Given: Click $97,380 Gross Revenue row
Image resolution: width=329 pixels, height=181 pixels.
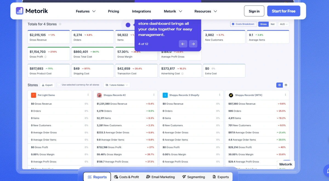Looking at the screenshot, I should 257,104.
